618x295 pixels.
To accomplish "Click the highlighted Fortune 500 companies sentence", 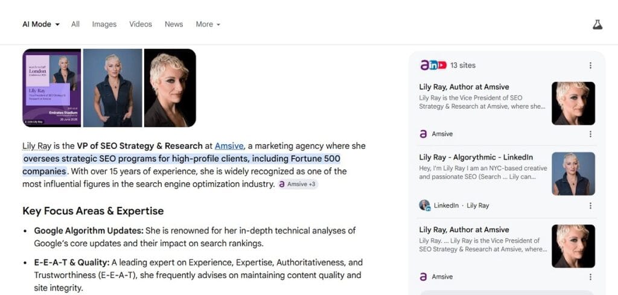I will [x=181, y=165].
